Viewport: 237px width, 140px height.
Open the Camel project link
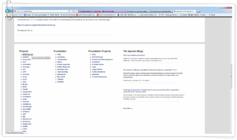pos(25,89)
